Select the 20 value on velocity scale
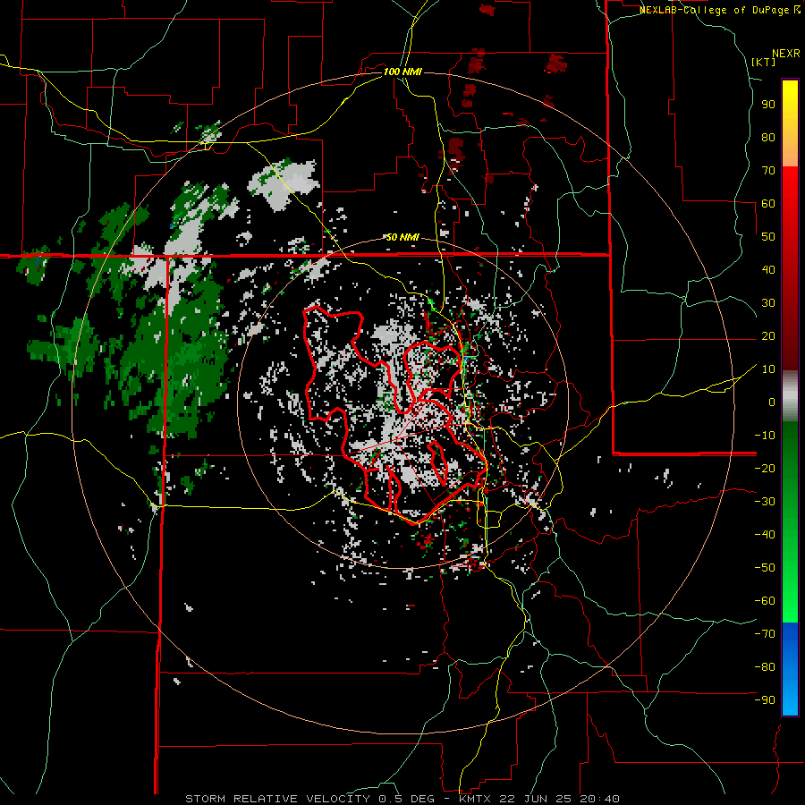This screenshot has height=805, width=805. point(768,335)
